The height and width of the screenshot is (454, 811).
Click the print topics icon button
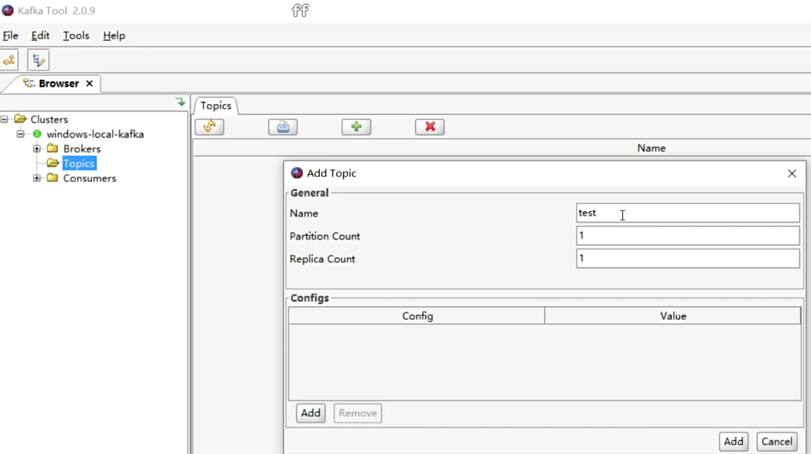click(283, 127)
